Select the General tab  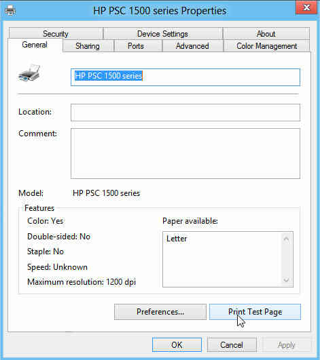tap(35, 45)
